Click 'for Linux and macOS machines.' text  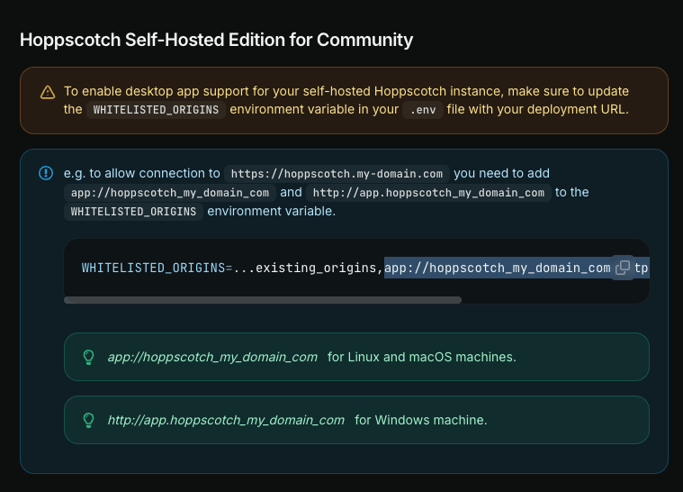tap(422, 357)
